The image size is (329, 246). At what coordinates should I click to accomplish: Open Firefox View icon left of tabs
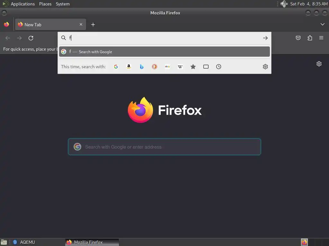click(6, 24)
